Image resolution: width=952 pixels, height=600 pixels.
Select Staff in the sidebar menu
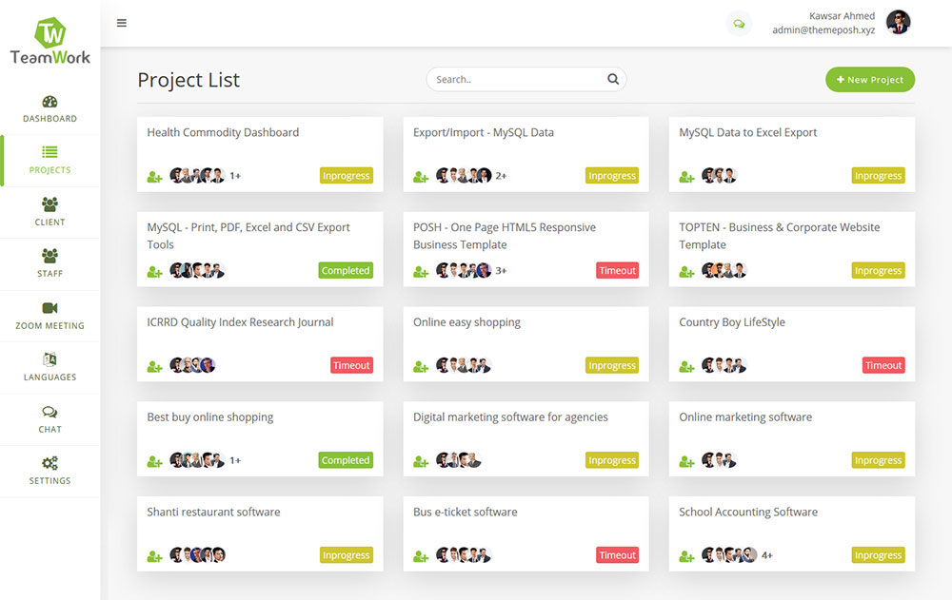(50, 255)
